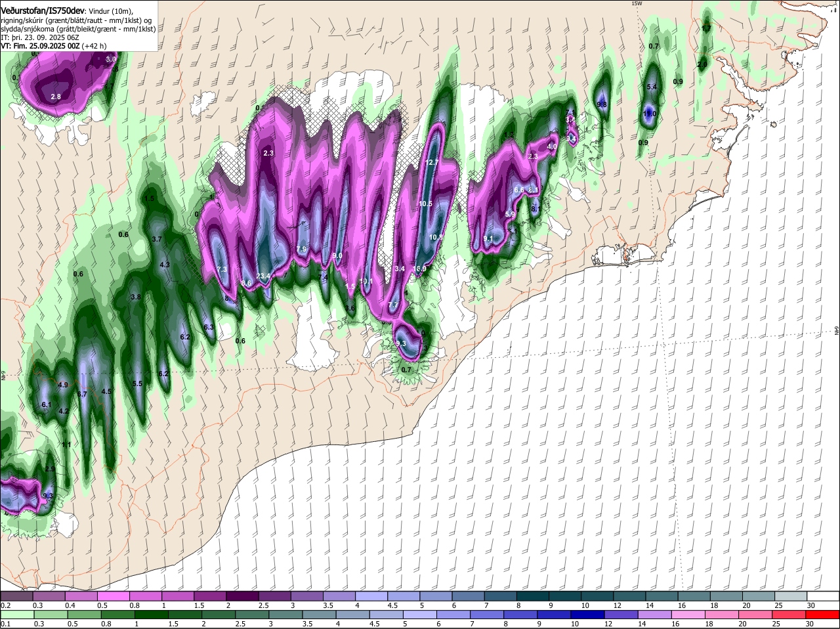Select the periwinkle rain legend swatch between 5 and 6
The height and width of the screenshot is (629, 840).
(421, 615)
